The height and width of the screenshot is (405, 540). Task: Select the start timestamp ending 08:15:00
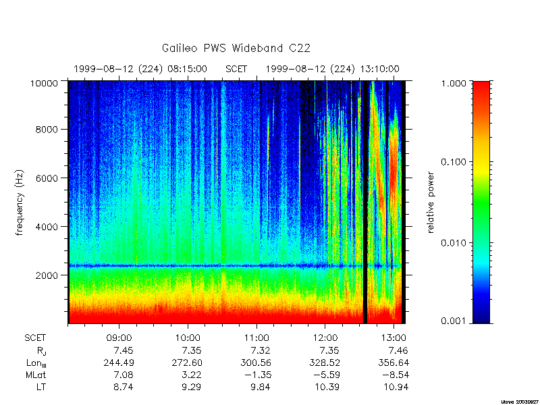[140, 70]
